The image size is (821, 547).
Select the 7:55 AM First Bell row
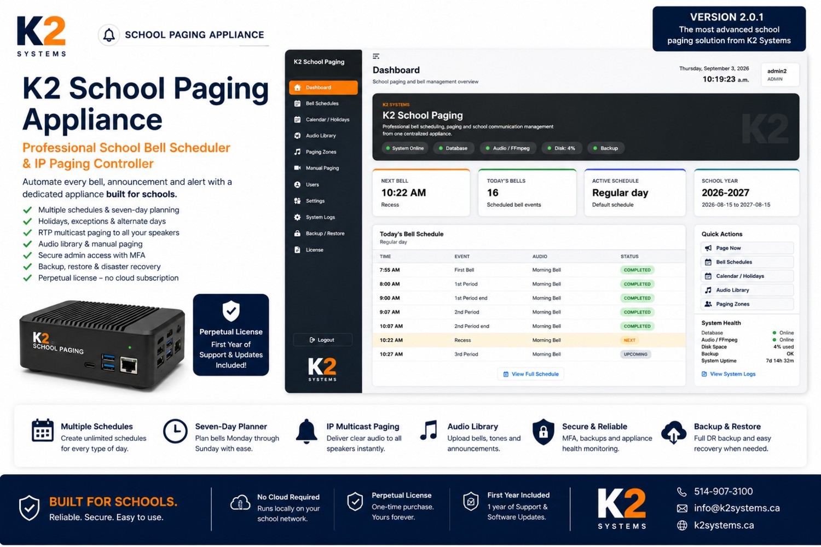click(529, 270)
